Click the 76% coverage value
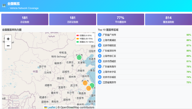 [x=189, y=72]
